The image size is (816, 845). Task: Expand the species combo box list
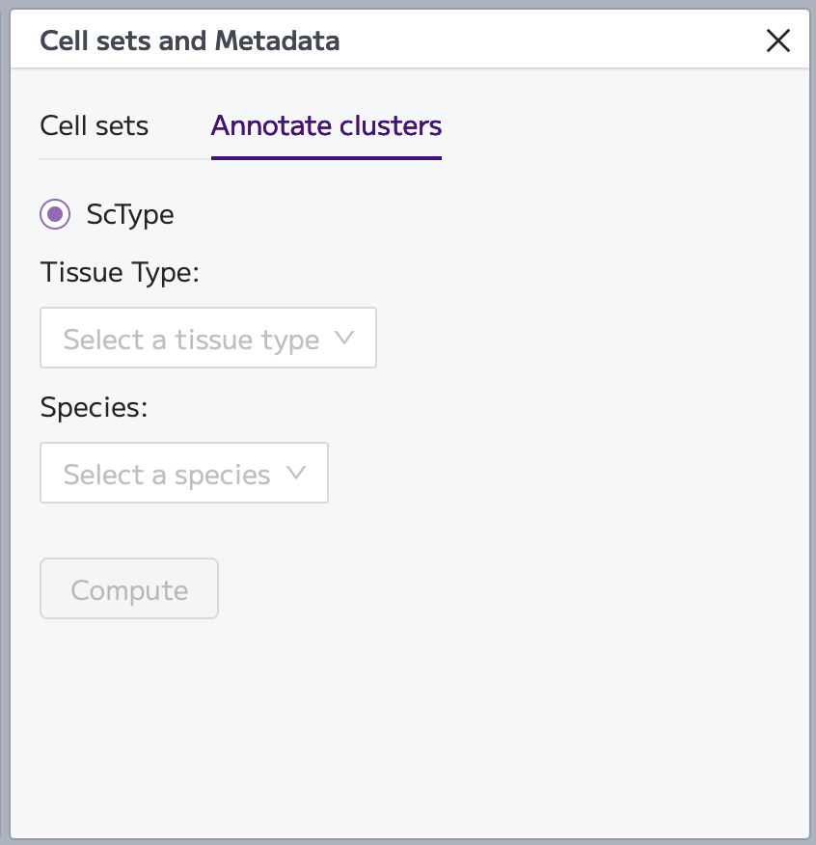point(184,473)
